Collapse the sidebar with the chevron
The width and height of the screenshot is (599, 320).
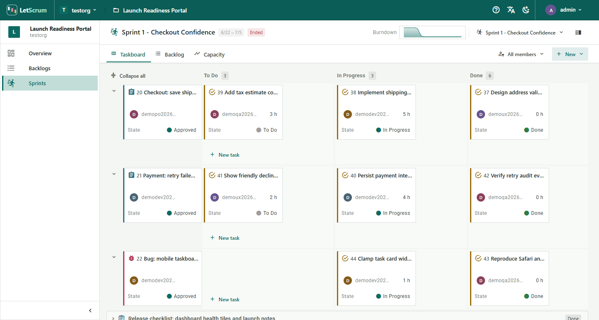pyautogui.click(x=91, y=310)
